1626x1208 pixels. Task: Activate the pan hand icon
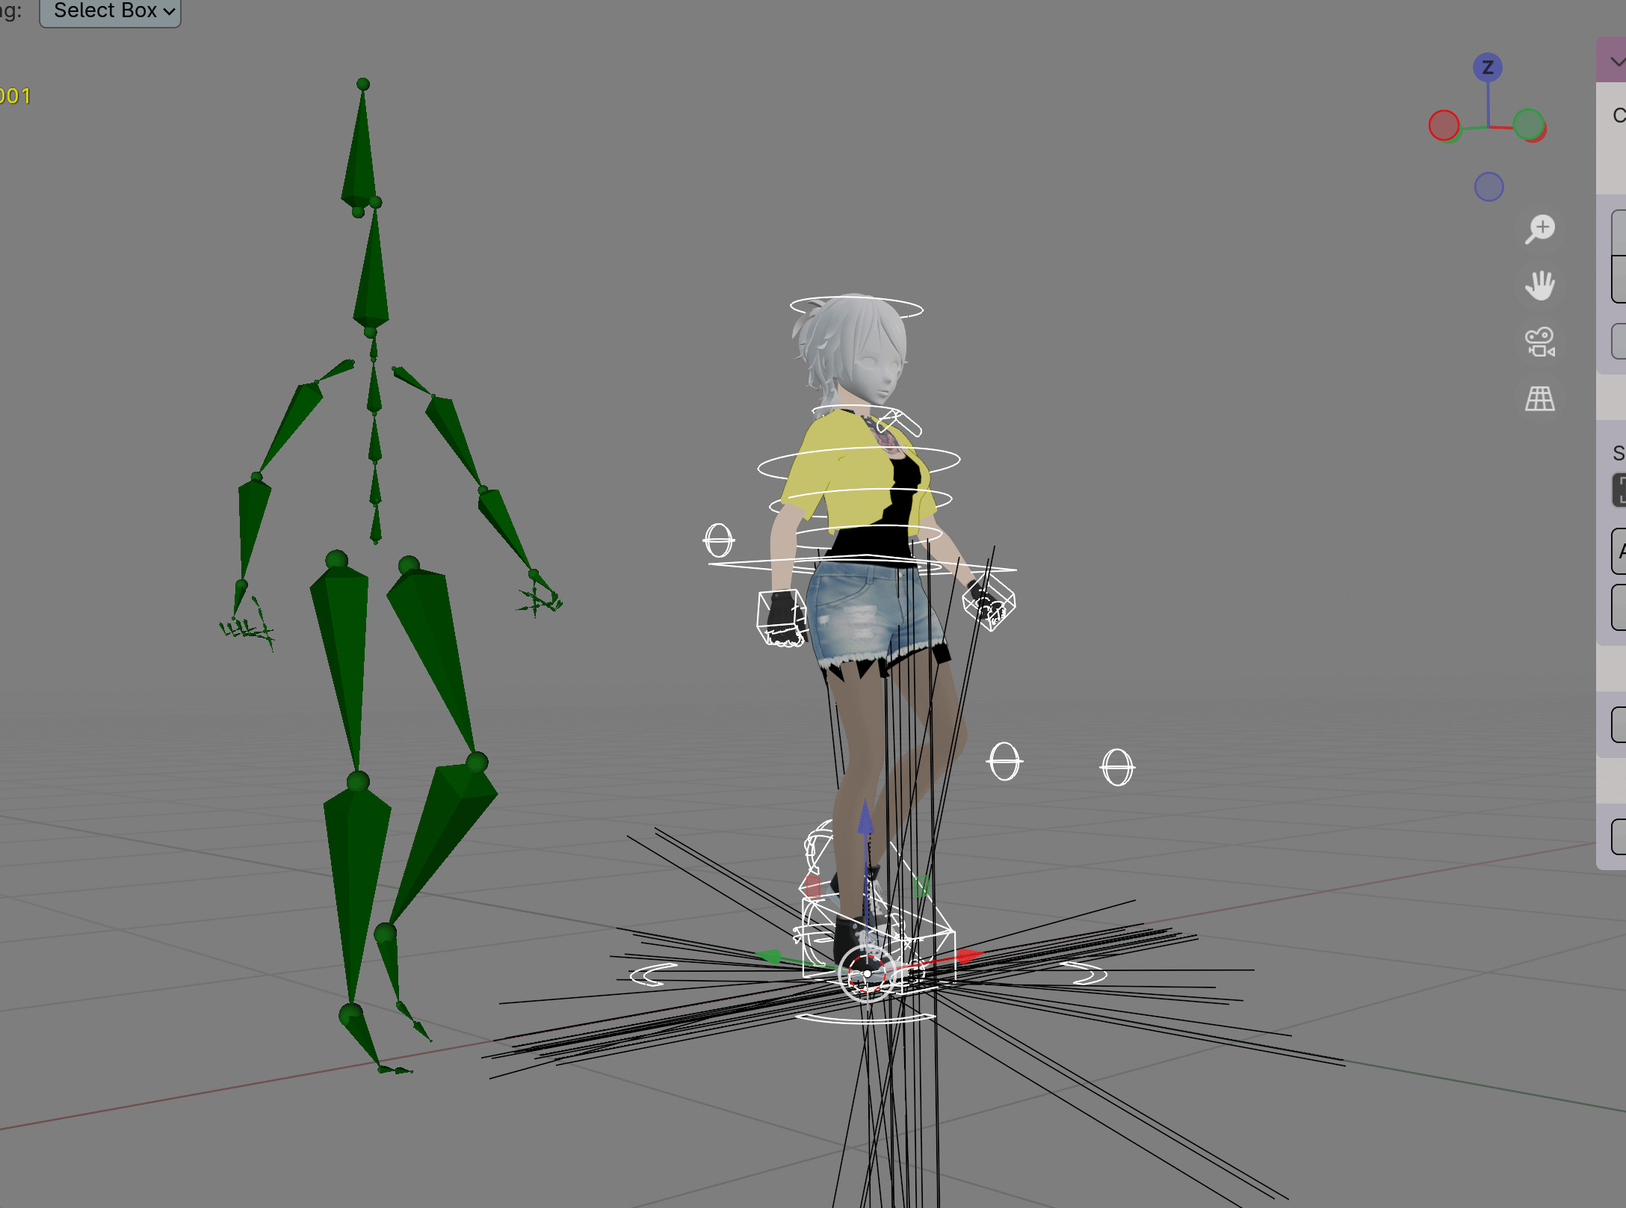click(1539, 285)
